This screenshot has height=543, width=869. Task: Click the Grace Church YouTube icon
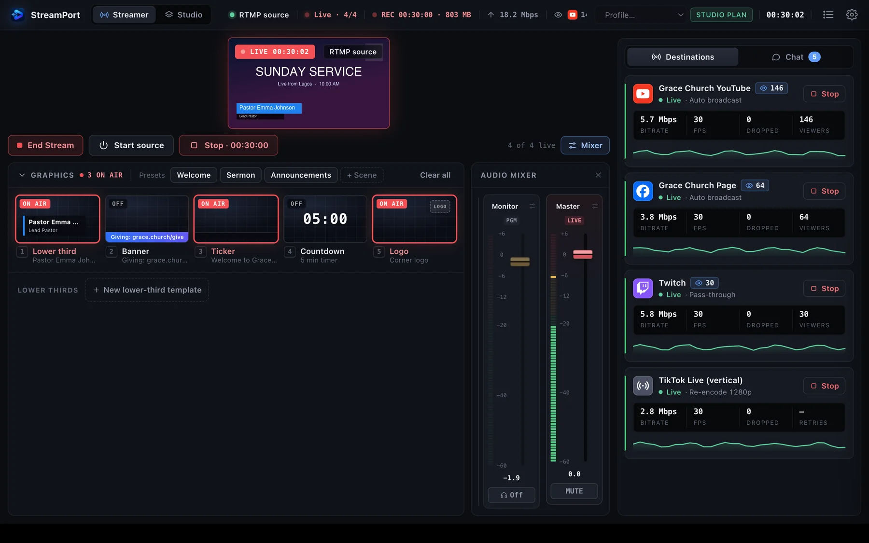[x=643, y=94]
